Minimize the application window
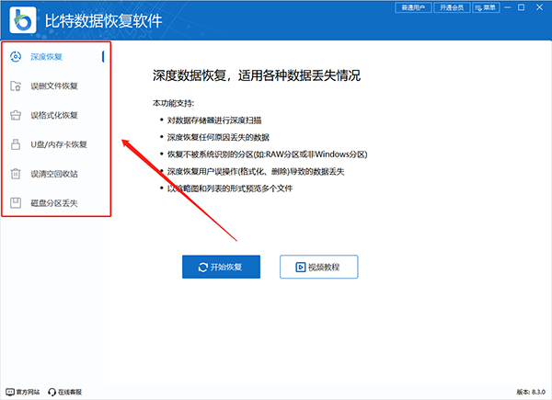Viewport: 552px width, 400px height. coord(508,7)
